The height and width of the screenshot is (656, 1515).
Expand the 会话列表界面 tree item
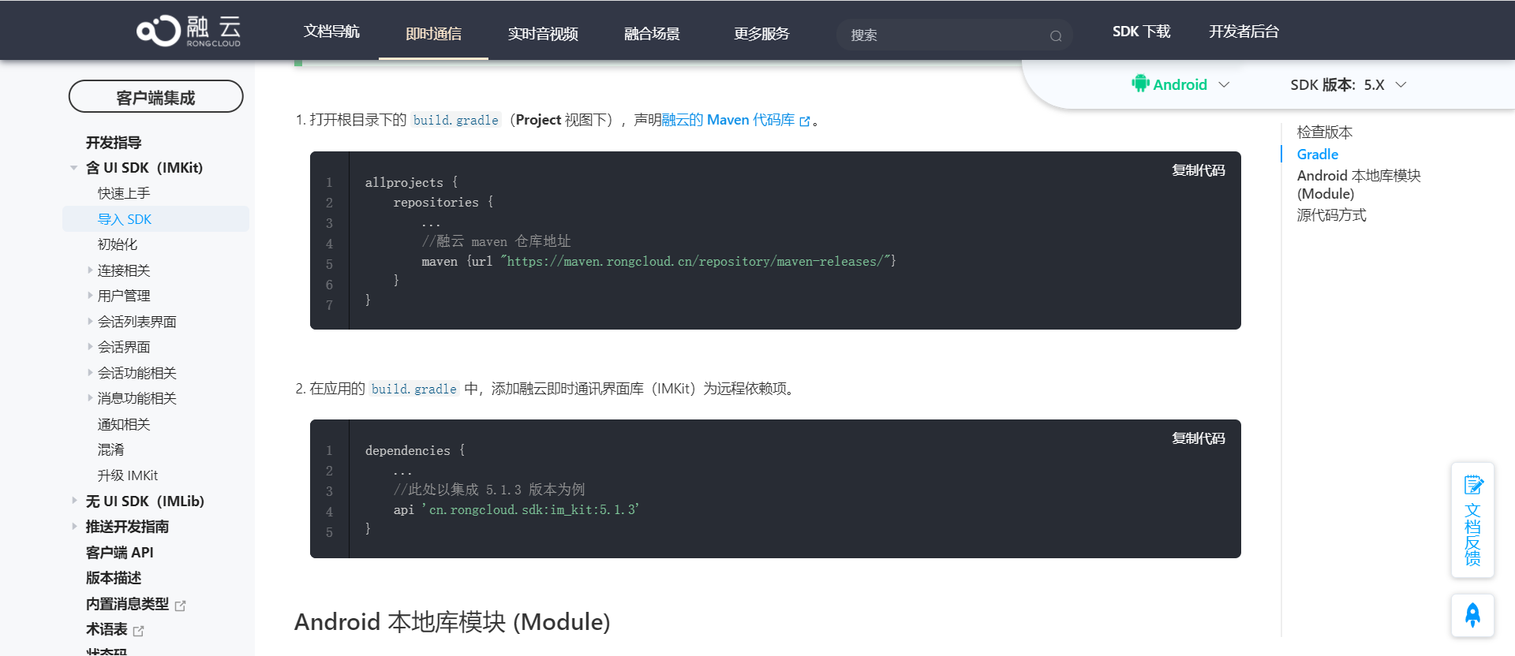point(90,322)
